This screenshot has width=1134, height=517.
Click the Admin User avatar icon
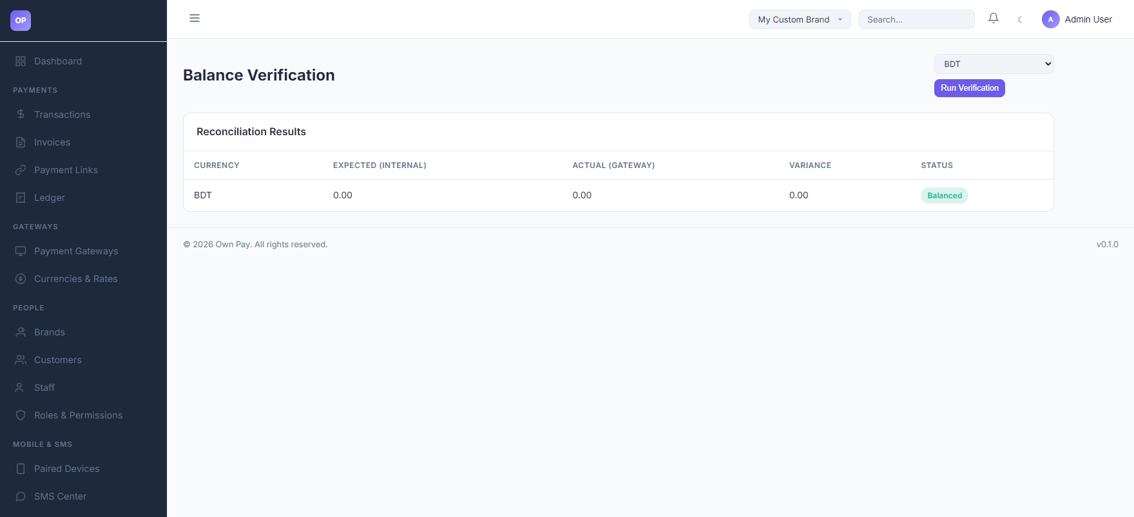point(1051,19)
